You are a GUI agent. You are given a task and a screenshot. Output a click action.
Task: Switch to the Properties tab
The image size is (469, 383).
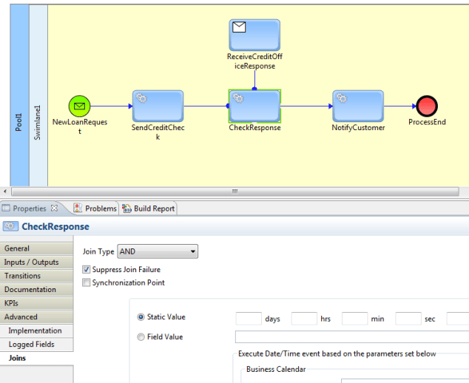coord(30,209)
